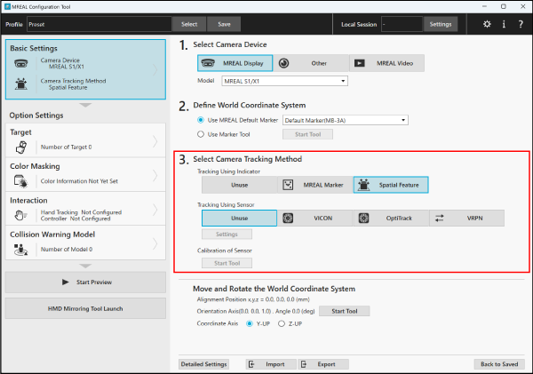
Task: Select MREAL Marker tracking method
Action: [x=315, y=185]
